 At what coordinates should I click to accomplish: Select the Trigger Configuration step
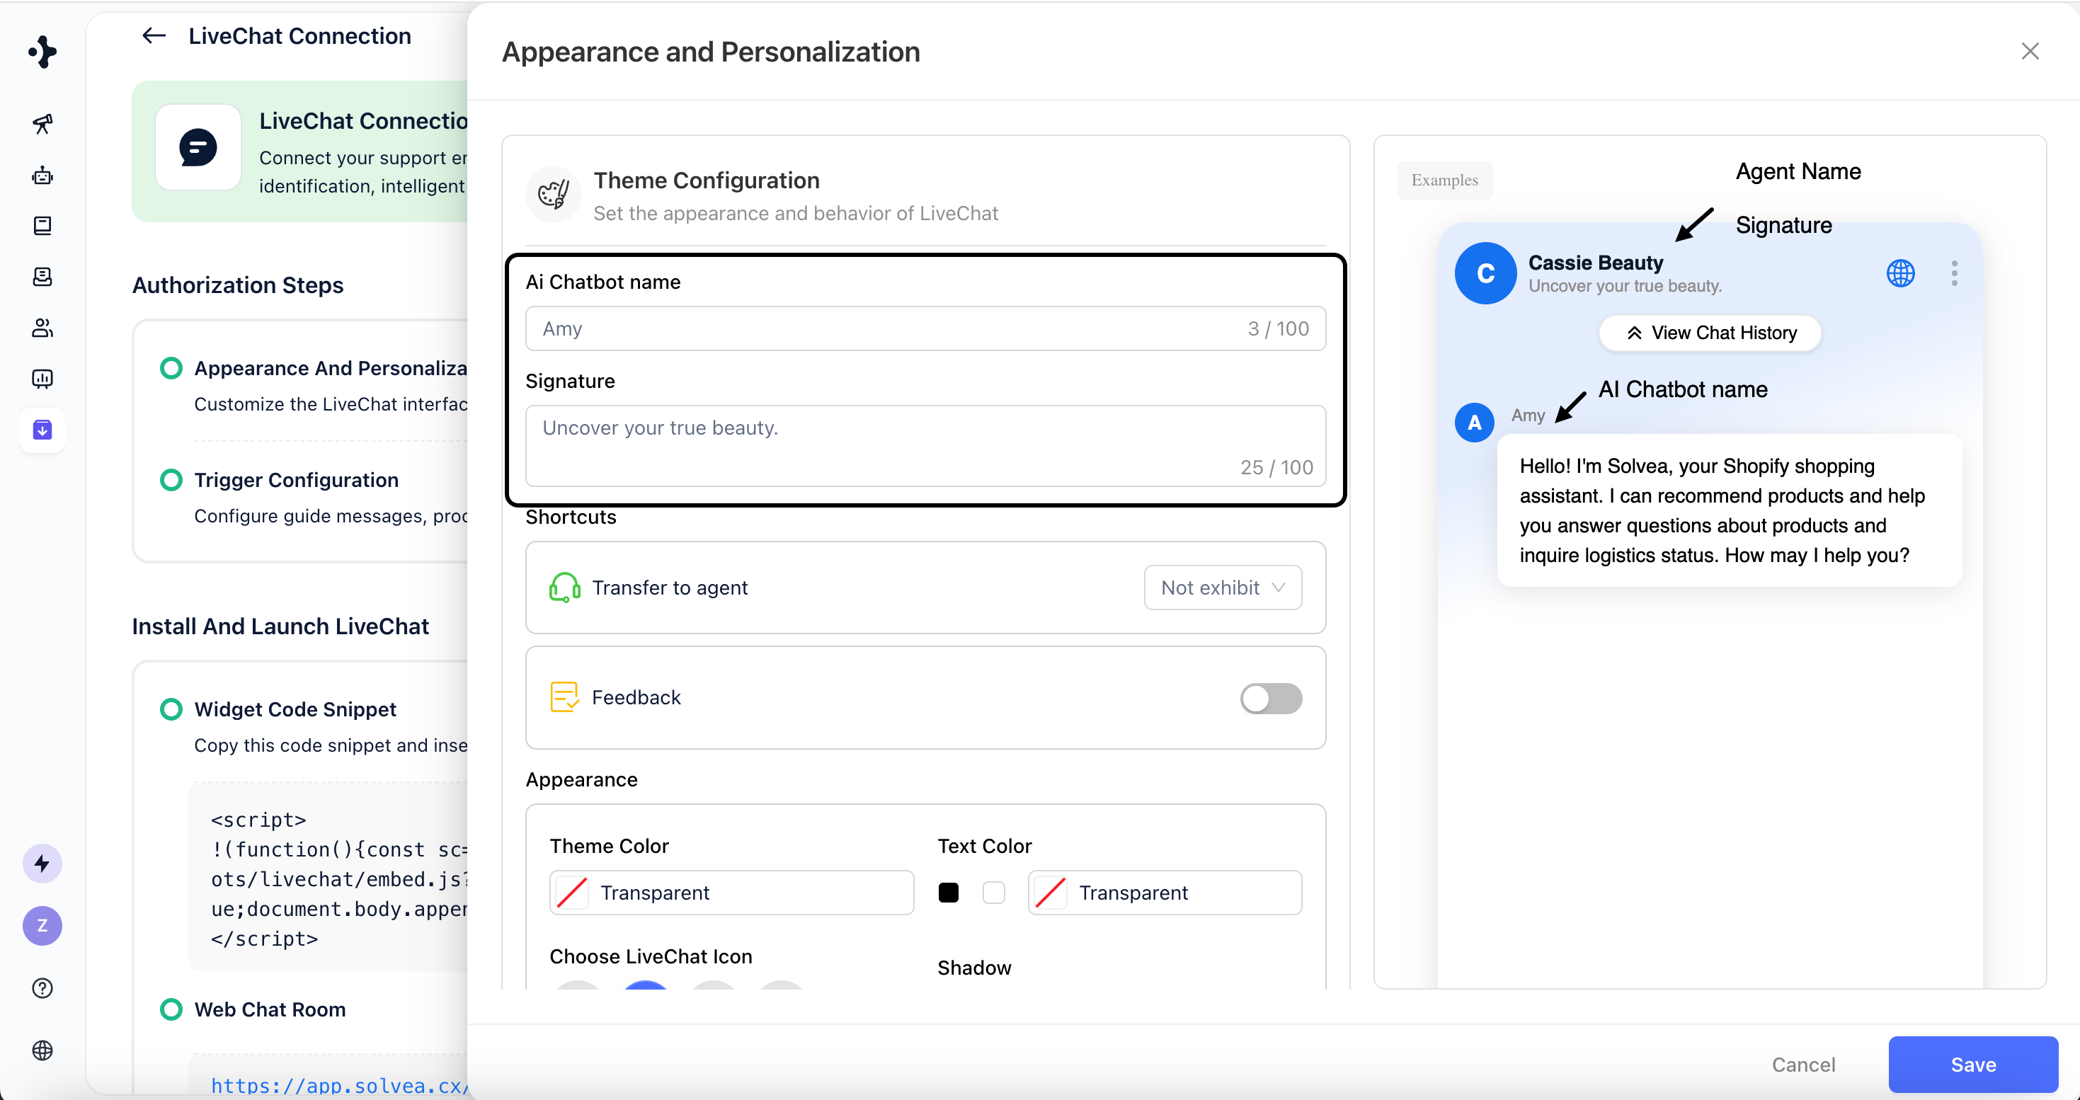[295, 480]
